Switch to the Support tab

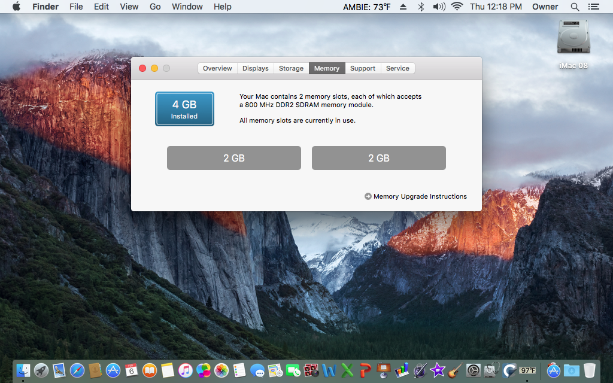click(363, 68)
